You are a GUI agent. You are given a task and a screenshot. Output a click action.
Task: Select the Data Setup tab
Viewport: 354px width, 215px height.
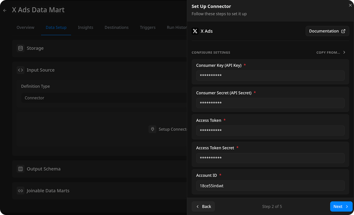[56, 27]
